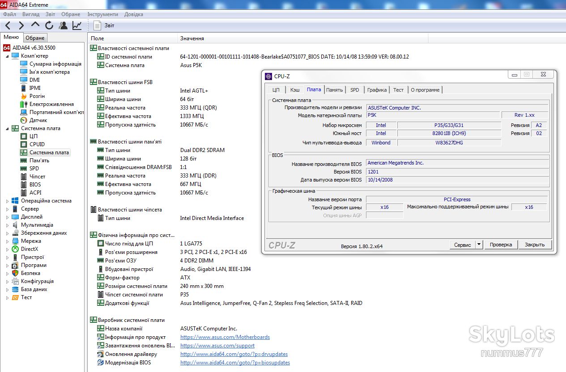The width and height of the screenshot is (566, 372).
Task: Expand the DirectX tree node
Action: (x=7, y=249)
